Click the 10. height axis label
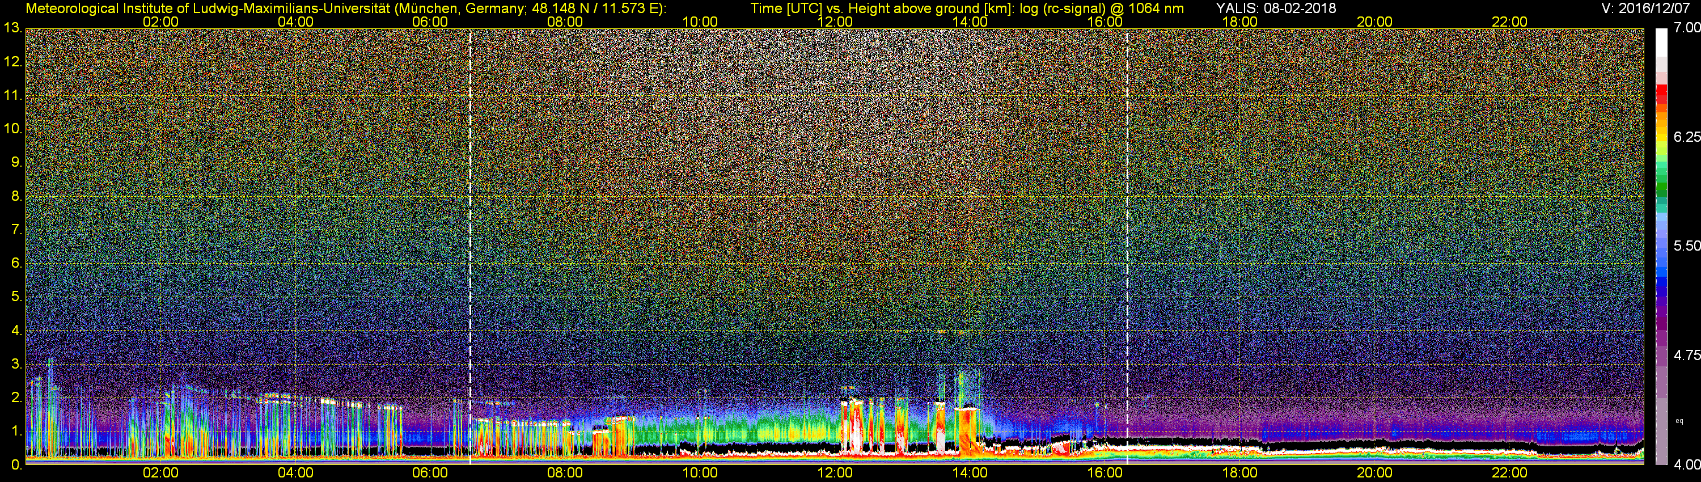This screenshot has height=482, width=1701. (x=12, y=129)
